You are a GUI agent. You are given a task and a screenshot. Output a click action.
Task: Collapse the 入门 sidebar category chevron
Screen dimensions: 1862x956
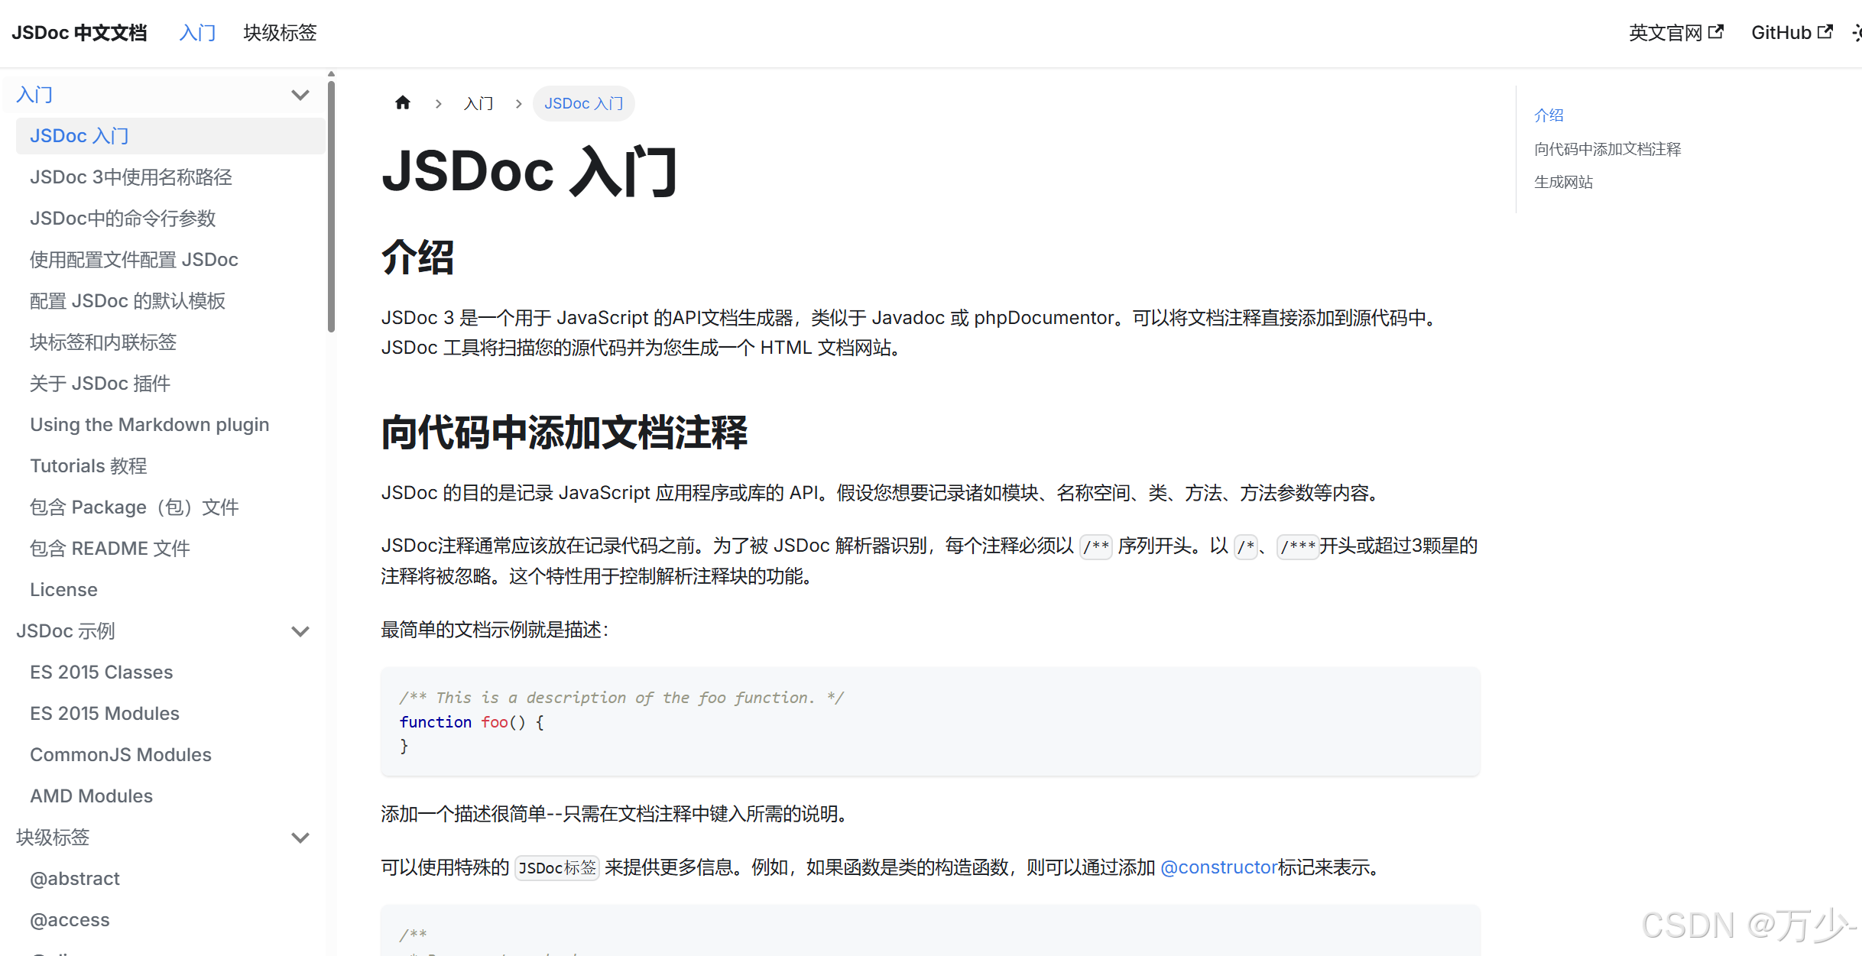click(x=300, y=95)
